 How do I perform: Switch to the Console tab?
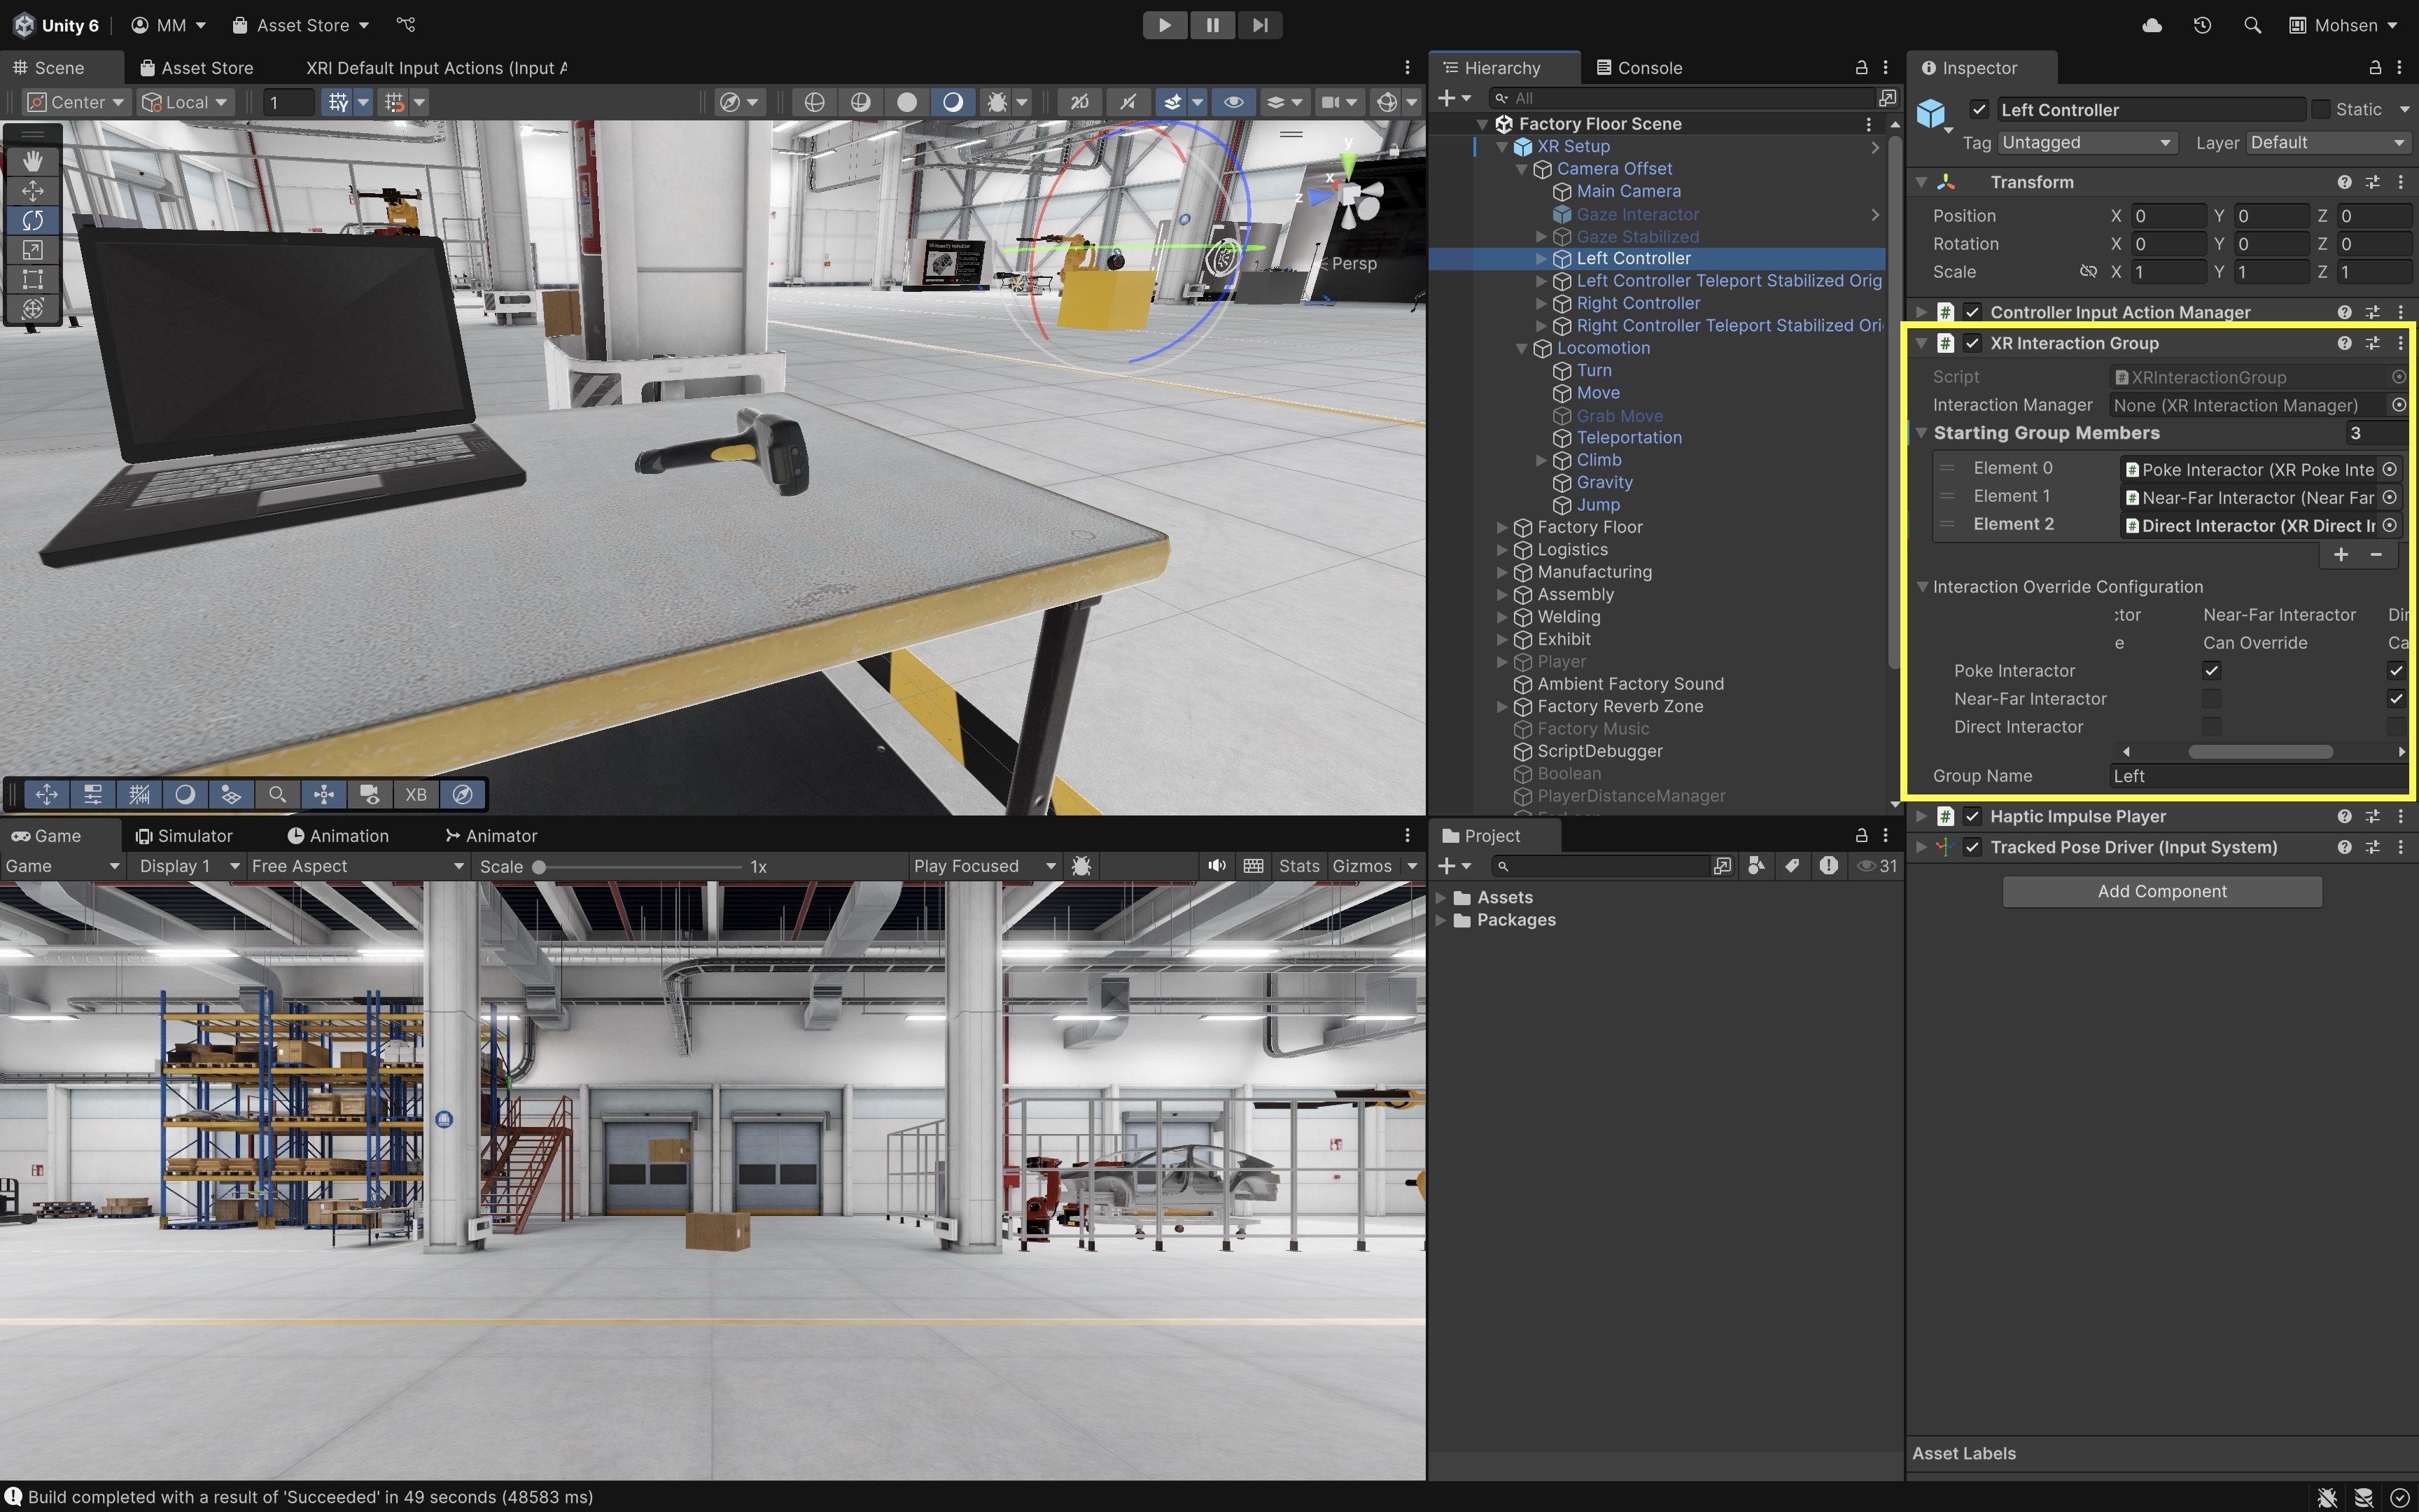[x=1639, y=67]
